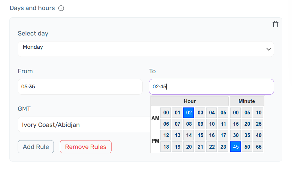Select hour 05 in time picker
292x170 pixels.
point(223,113)
